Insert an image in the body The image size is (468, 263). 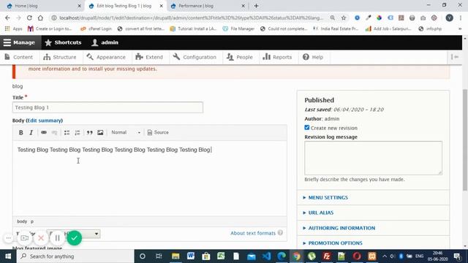(x=100, y=132)
